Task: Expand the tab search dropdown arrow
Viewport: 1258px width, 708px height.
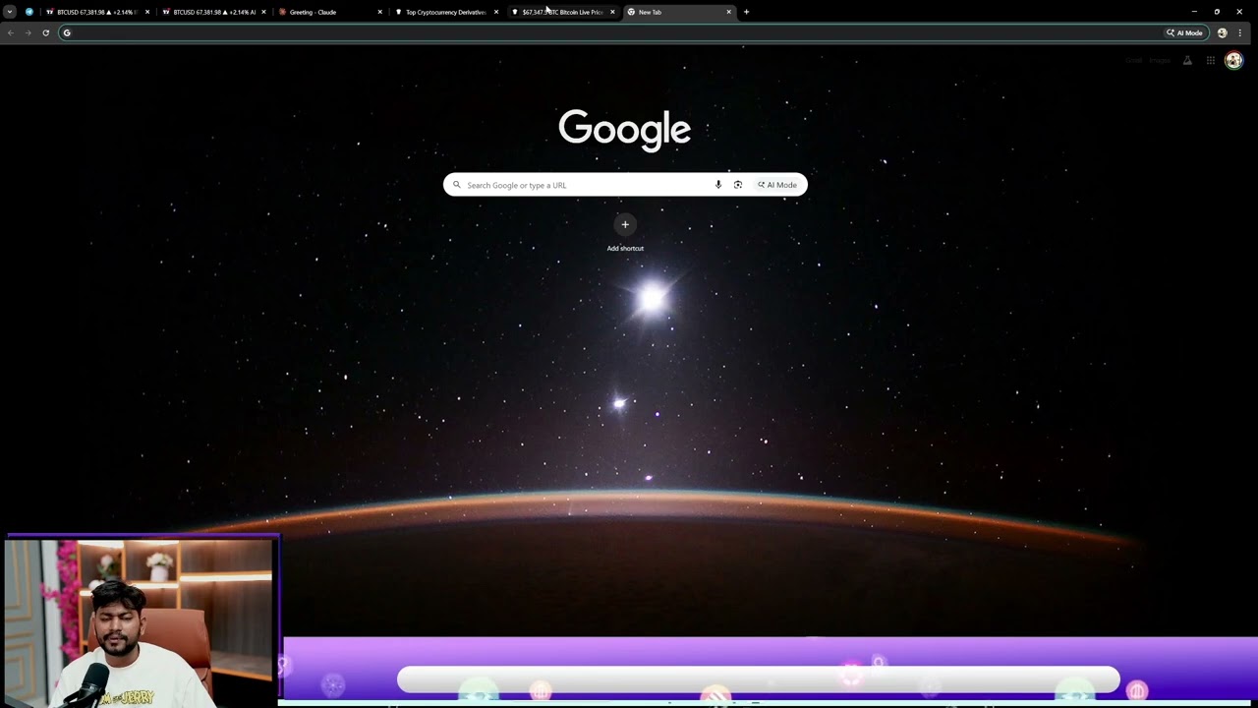Action: click(10, 12)
